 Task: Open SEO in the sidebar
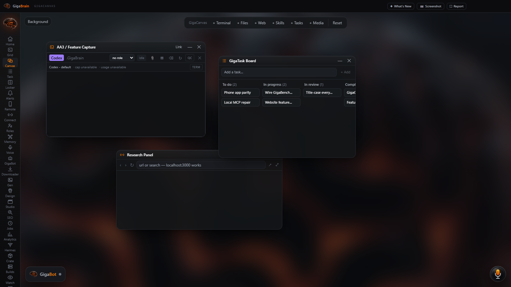pos(10,214)
